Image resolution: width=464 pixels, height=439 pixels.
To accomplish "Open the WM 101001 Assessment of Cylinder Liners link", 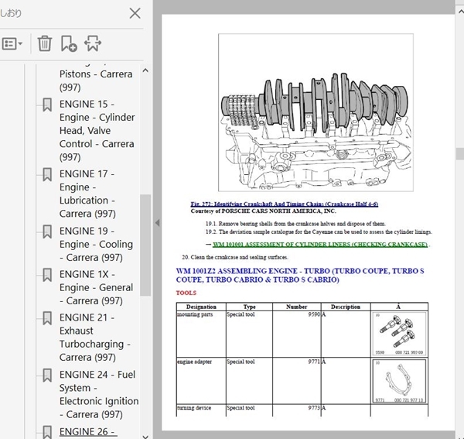I will point(320,245).
